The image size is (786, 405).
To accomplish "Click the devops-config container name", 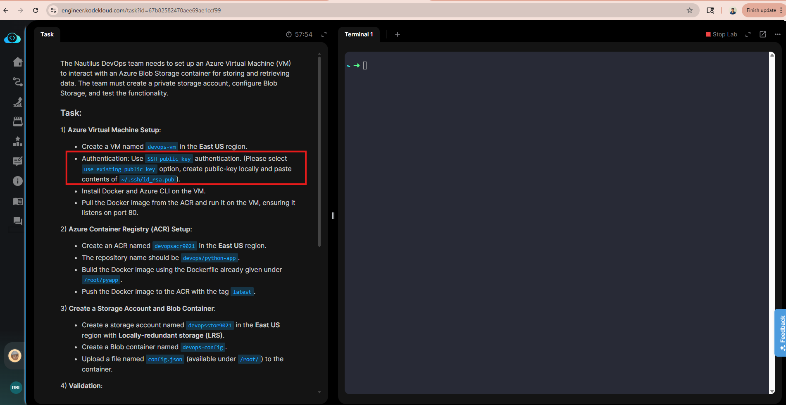I will pos(203,347).
